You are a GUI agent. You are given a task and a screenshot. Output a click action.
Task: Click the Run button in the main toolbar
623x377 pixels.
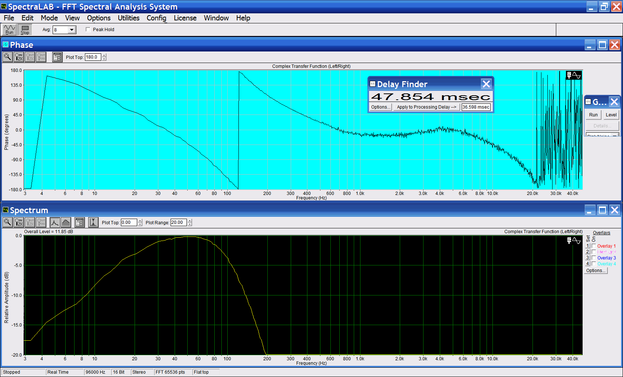(9, 30)
